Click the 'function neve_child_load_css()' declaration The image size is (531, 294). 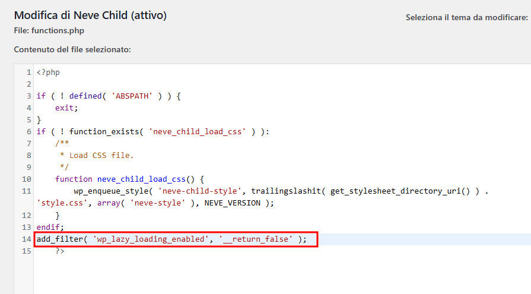click(x=125, y=179)
